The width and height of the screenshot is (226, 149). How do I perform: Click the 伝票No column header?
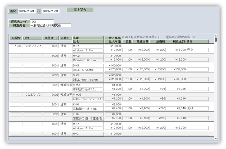16,38
